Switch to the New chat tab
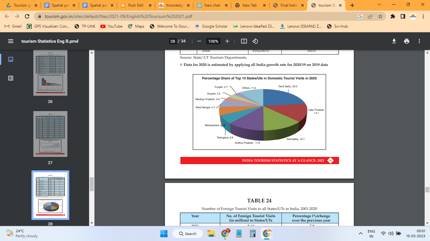Screen dimensions: 430x241 point(212,5)
